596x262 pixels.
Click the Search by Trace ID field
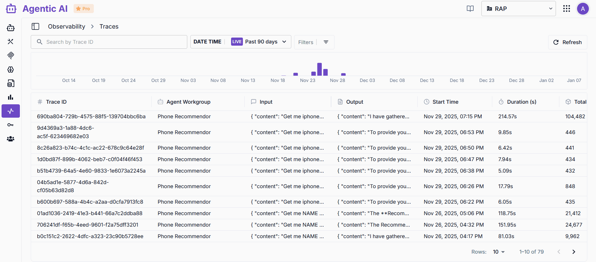[x=109, y=42]
